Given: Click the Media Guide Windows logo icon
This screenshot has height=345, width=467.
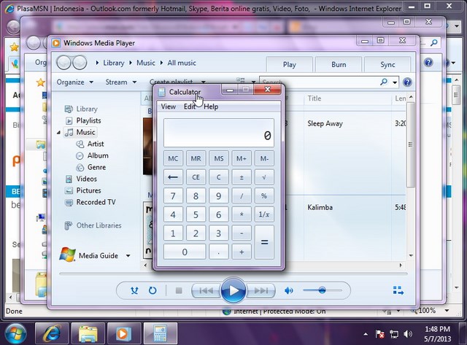Looking at the screenshot, I should [67, 255].
